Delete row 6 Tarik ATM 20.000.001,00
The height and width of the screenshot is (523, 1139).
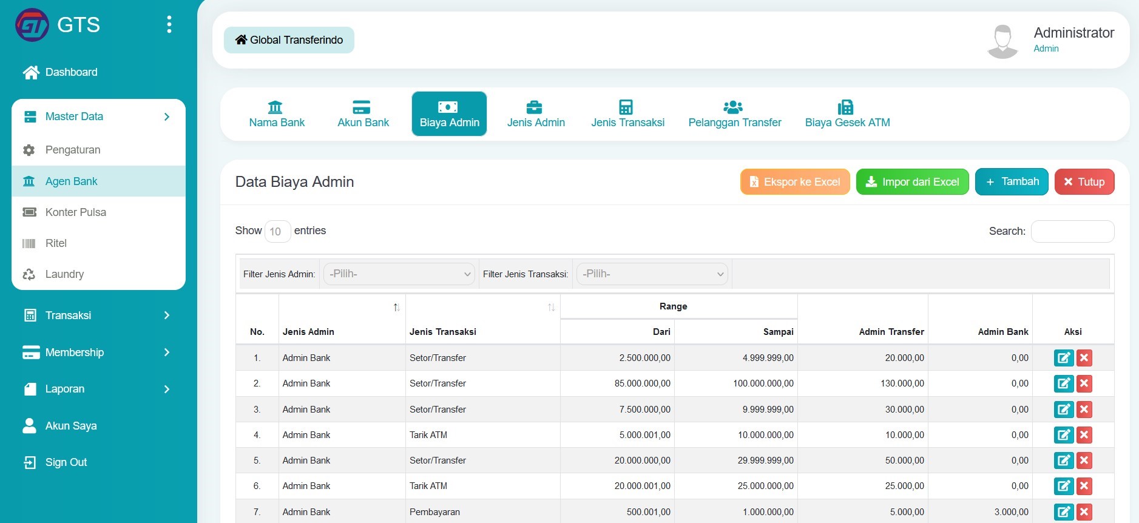click(1084, 486)
